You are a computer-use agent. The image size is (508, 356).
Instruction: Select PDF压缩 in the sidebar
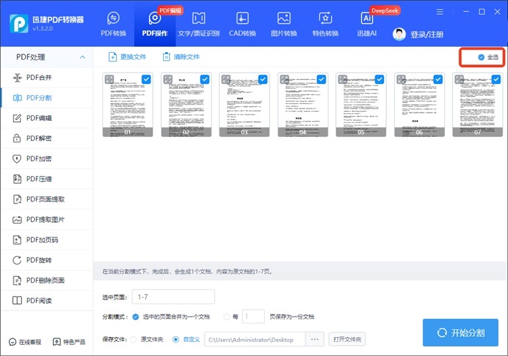pos(48,179)
